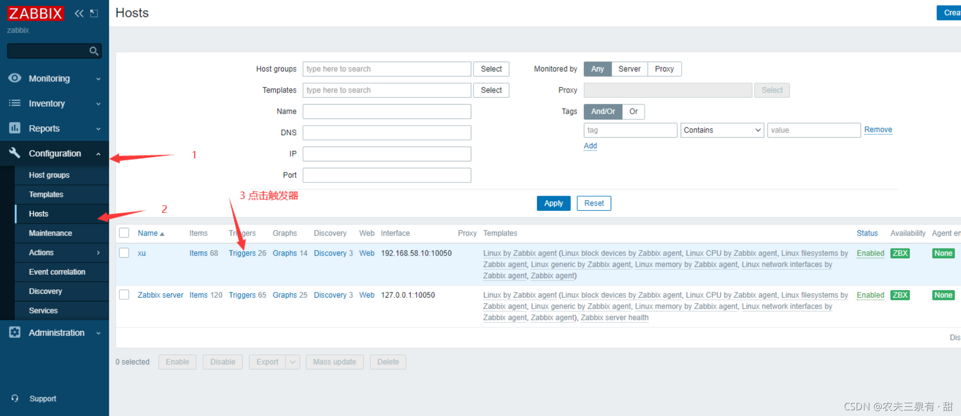The width and height of the screenshot is (961, 416).
Task: Click the Configuration wrench icon
Action: [x=15, y=153]
